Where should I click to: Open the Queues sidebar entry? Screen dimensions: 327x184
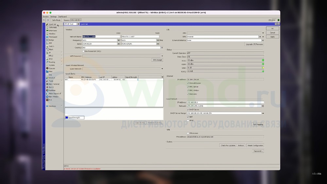click(52, 68)
